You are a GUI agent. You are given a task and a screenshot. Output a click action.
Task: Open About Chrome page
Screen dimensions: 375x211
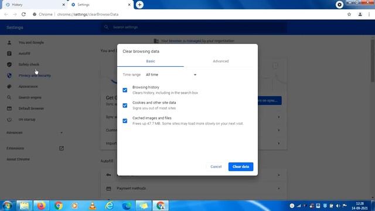[18, 159]
